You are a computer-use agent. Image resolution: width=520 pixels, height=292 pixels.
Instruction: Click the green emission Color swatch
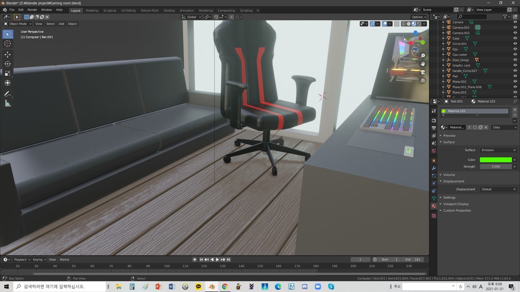(x=496, y=160)
